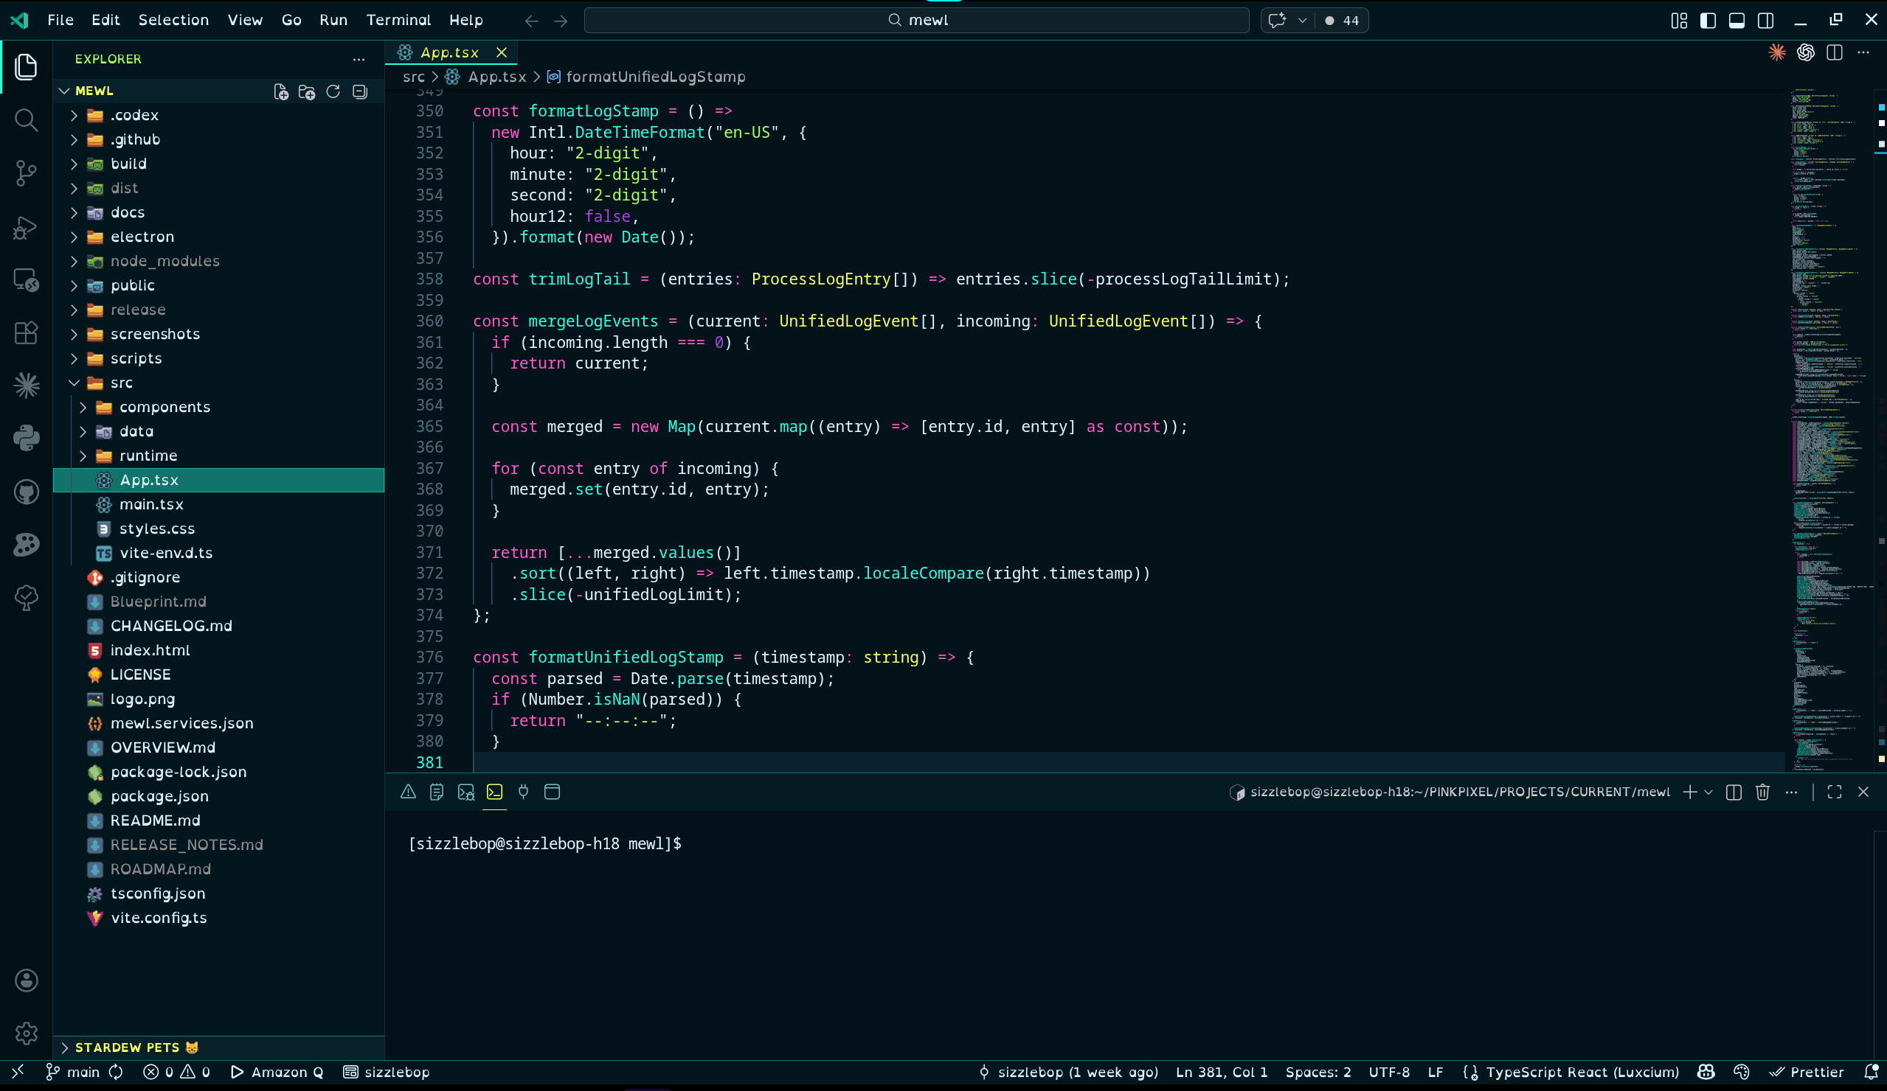Open the Source Control view

coord(27,172)
